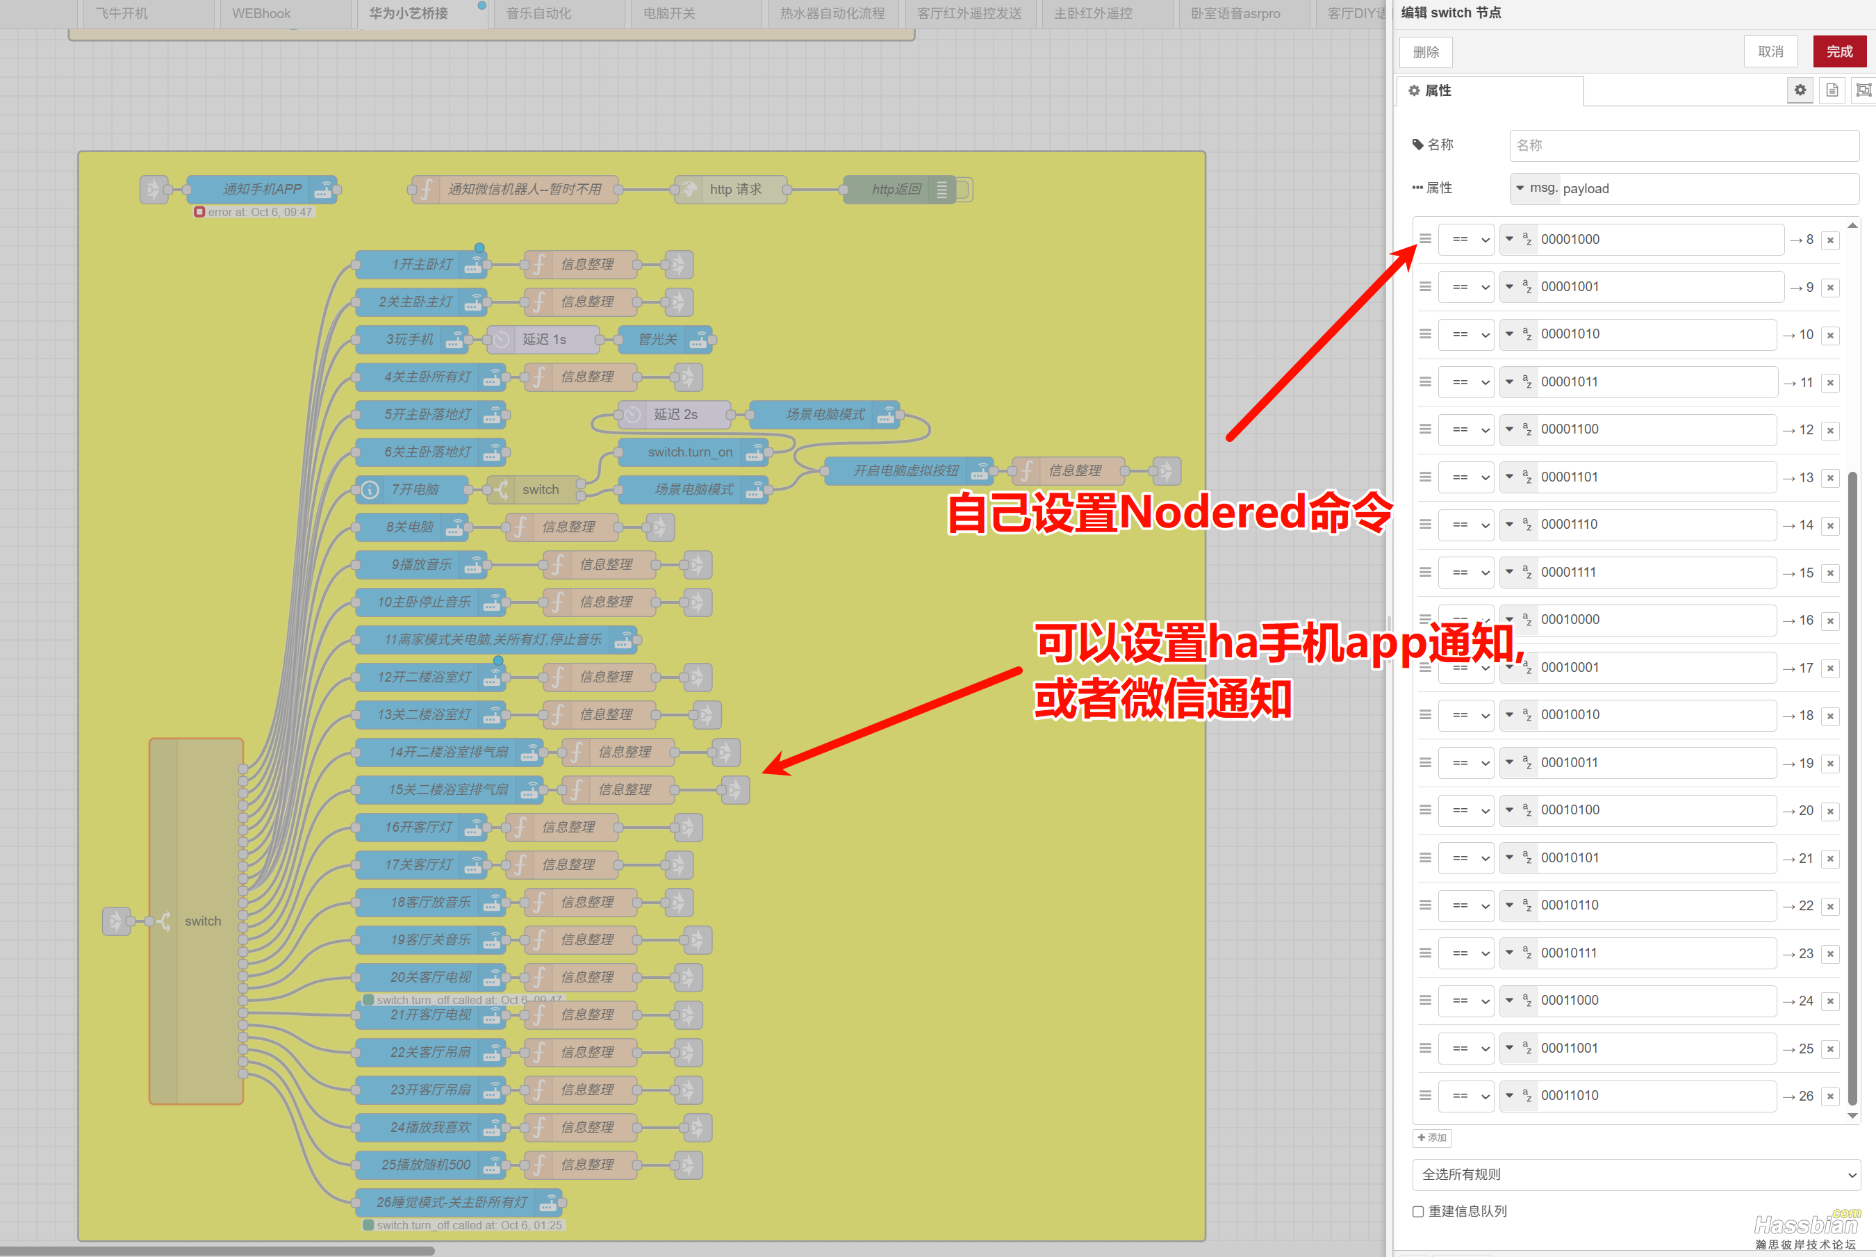Image resolution: width=1876 pixels, height=1257 pixels.
Task: Remove the rule with value 00001000
Action: click(1830, 240)
